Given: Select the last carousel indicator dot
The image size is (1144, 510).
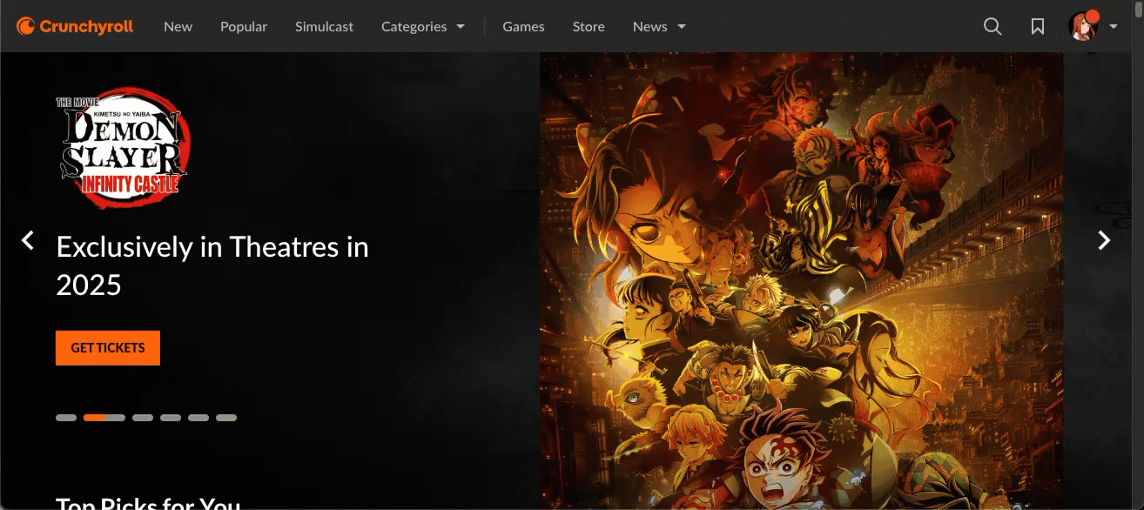Looking at the screenshot, I should 226,418.
